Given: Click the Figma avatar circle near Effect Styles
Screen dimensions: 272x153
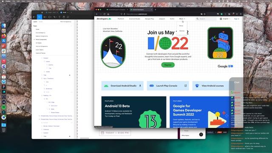Looking at the screenshot, I should (x=201, y=134).
